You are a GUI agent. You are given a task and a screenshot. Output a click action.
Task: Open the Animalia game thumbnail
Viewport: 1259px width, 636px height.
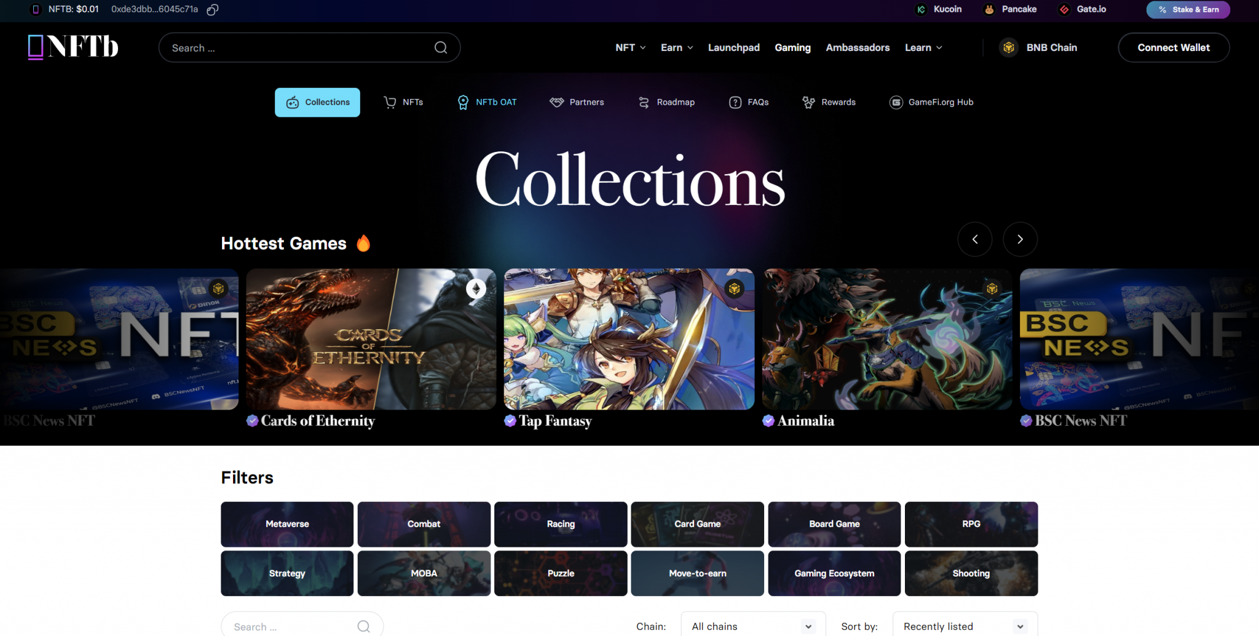[887, 339]
